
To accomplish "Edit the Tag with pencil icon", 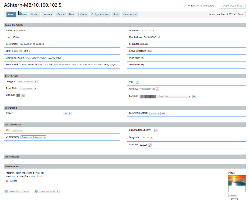I will pyautogui.click(x=137, y=82).
